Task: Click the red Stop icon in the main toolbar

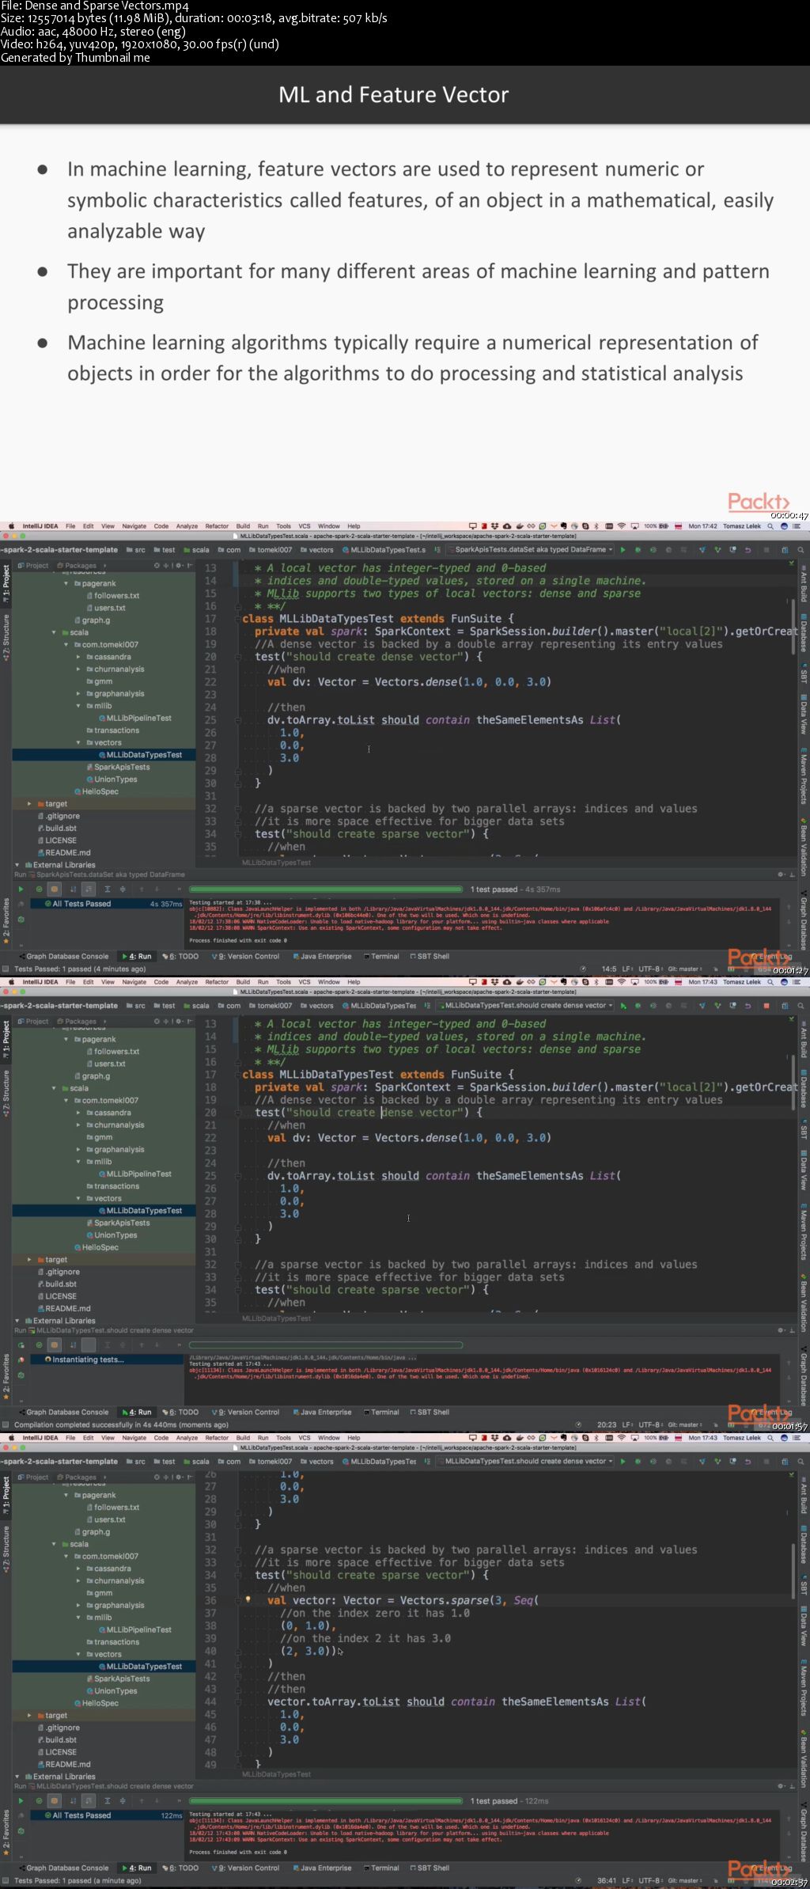Action: point(766,1005)
